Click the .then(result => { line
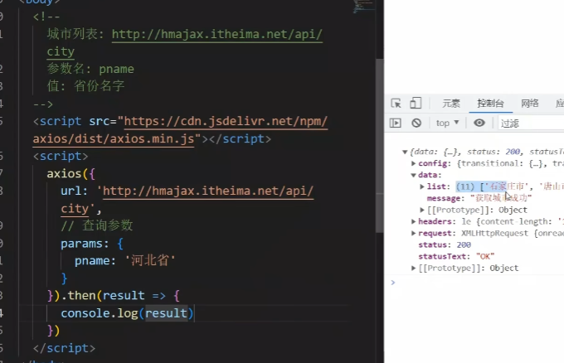 click(x=114, y=295)
